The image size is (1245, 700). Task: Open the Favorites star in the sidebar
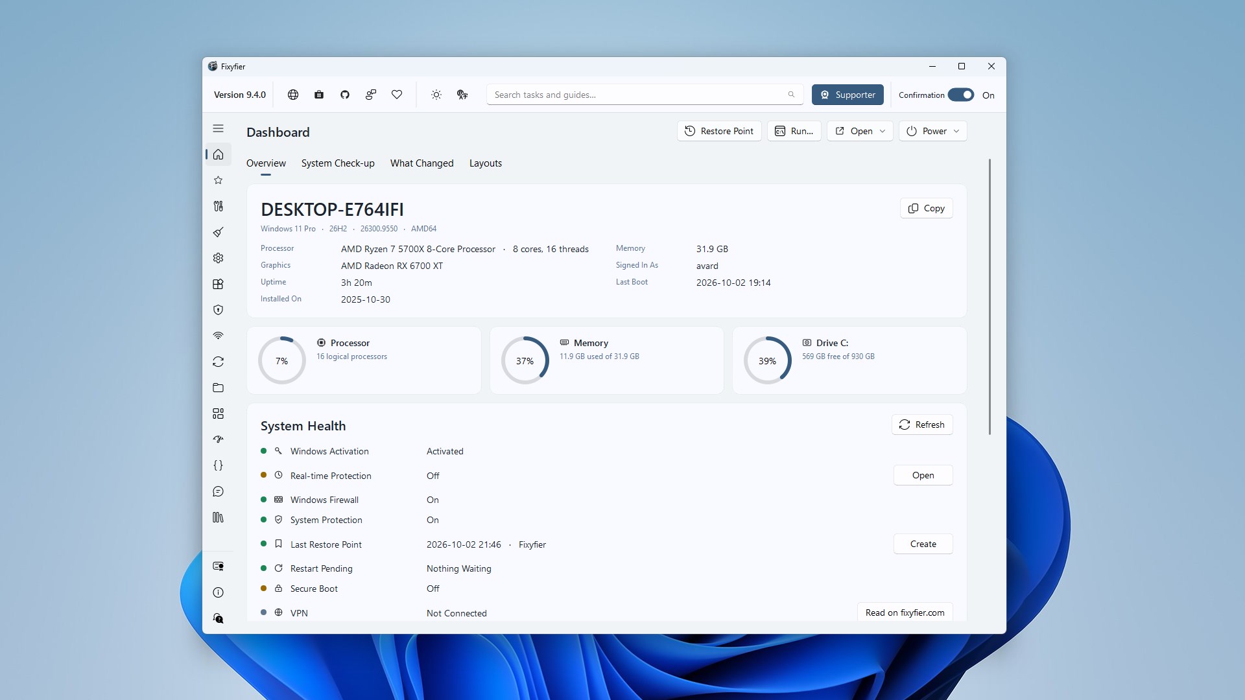coord(219,180)
